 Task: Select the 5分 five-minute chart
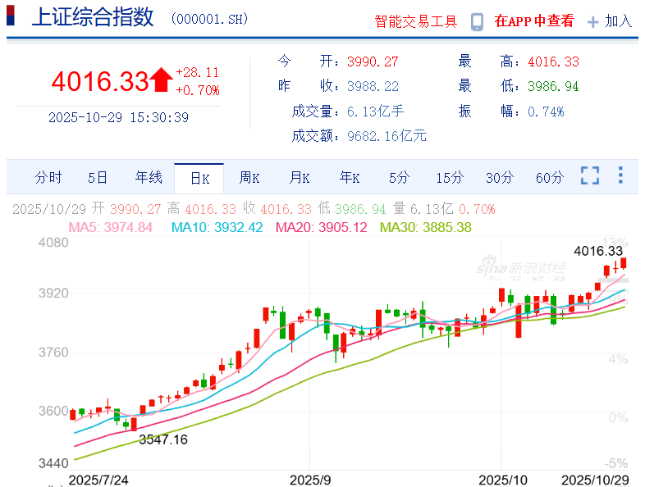pyautogui.click(x=399, y=177)
